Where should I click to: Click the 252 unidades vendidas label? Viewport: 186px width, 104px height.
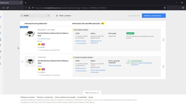coord(81,30)
